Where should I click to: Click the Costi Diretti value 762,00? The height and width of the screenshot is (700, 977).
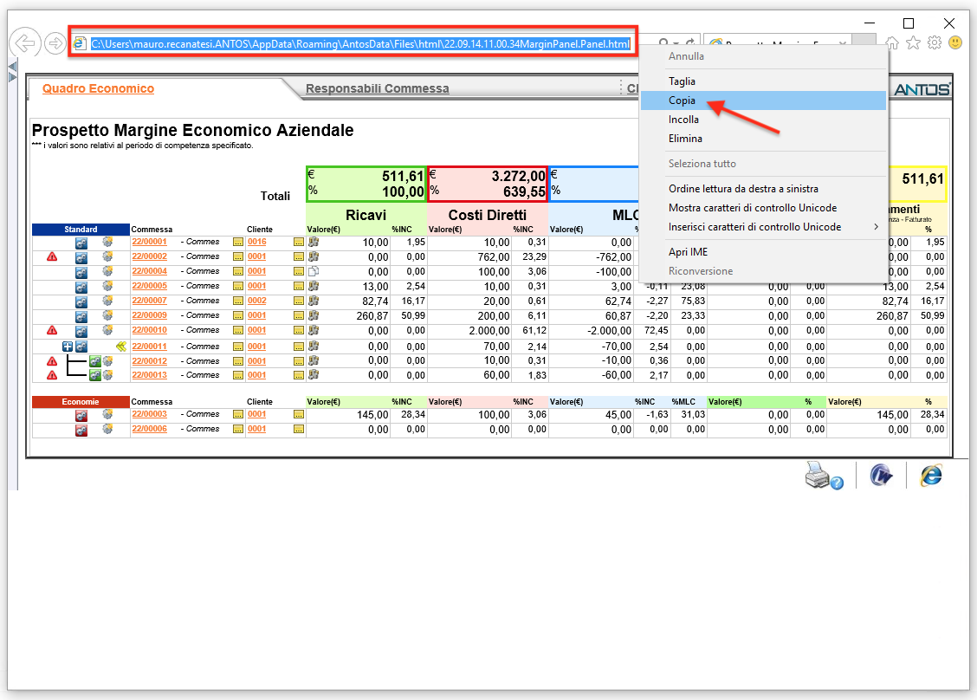(x=494, y=257)
